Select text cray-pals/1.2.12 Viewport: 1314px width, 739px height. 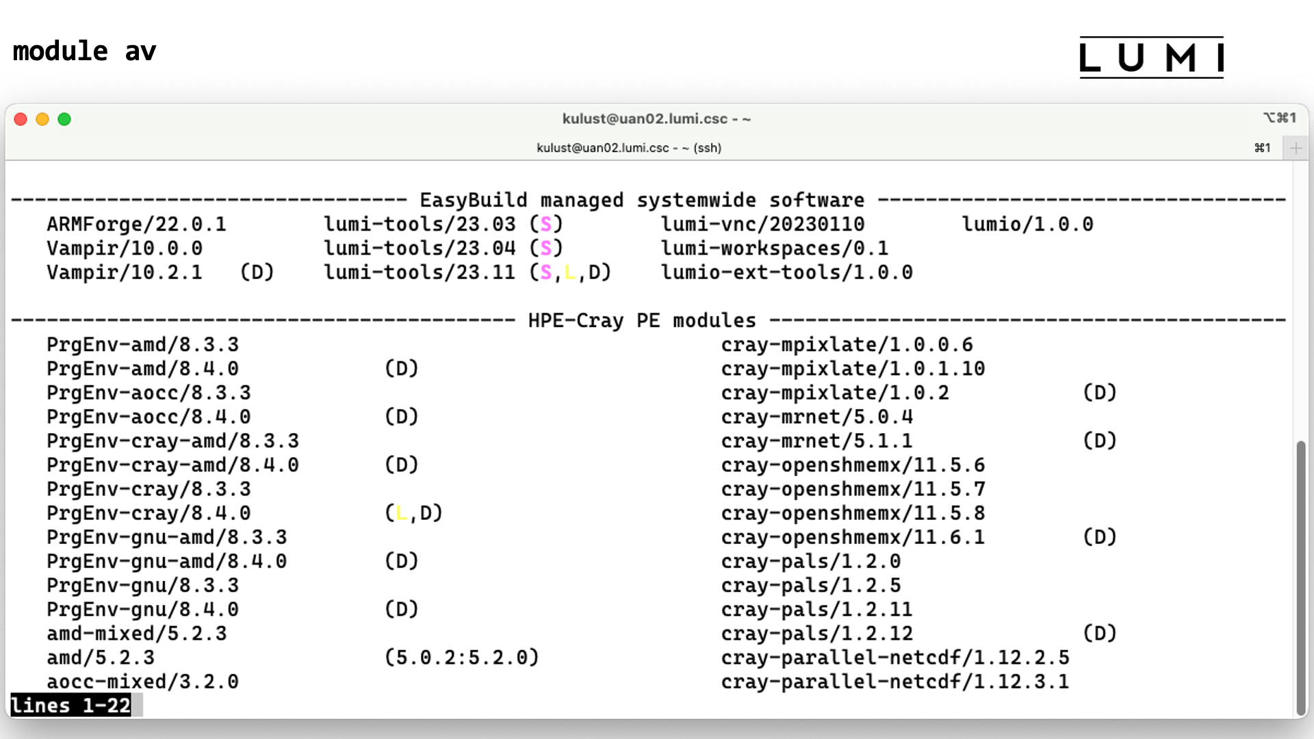[x=816, y=634]
